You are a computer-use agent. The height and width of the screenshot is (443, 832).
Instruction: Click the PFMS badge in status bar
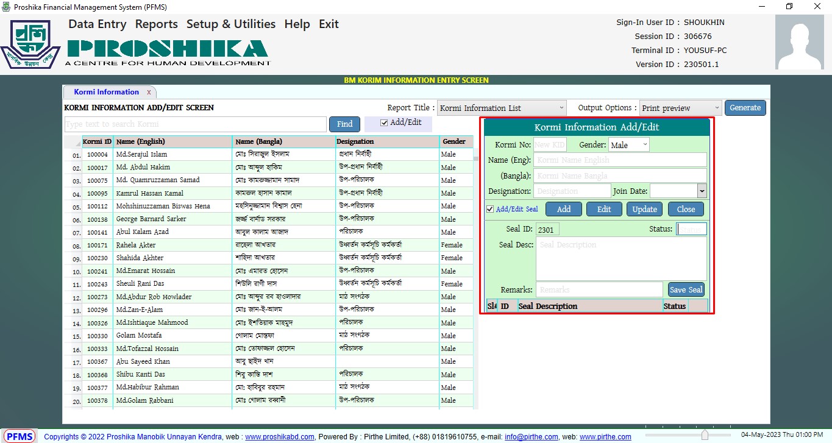[x=21, y=436]
